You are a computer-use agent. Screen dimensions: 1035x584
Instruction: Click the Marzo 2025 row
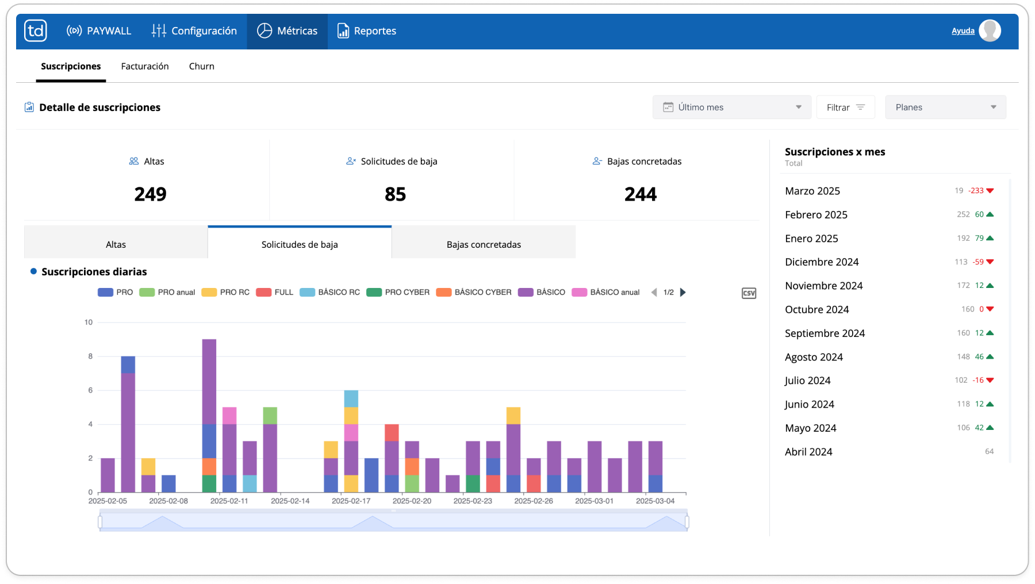point(890,191)
